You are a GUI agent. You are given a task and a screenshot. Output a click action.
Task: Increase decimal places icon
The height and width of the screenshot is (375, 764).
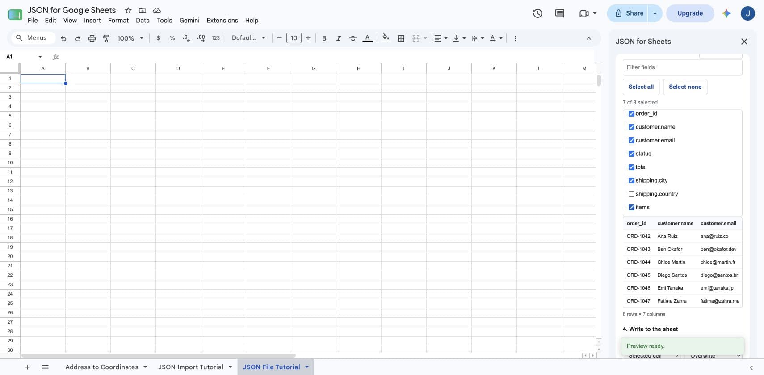click(201, 38)
